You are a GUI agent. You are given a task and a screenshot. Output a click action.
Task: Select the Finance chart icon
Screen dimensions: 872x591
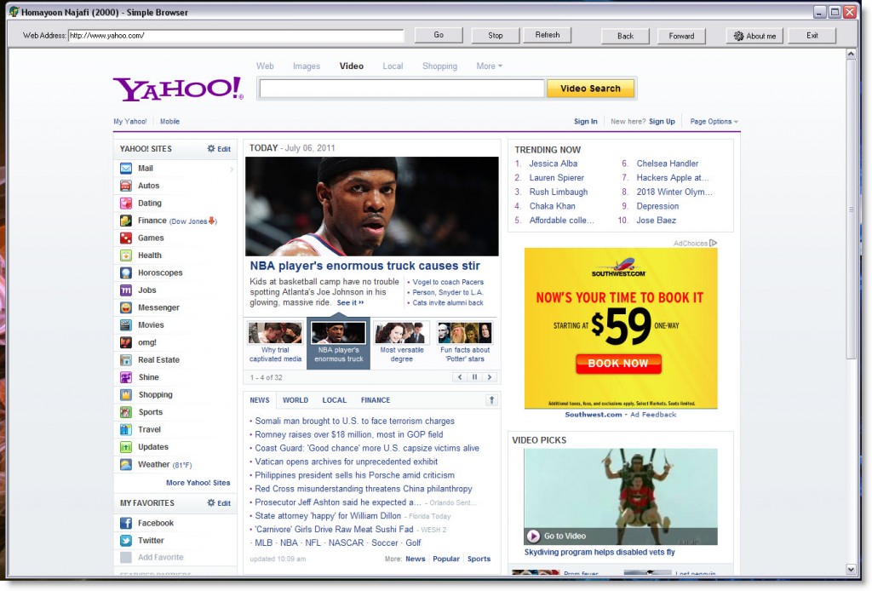tap(126, 221)
